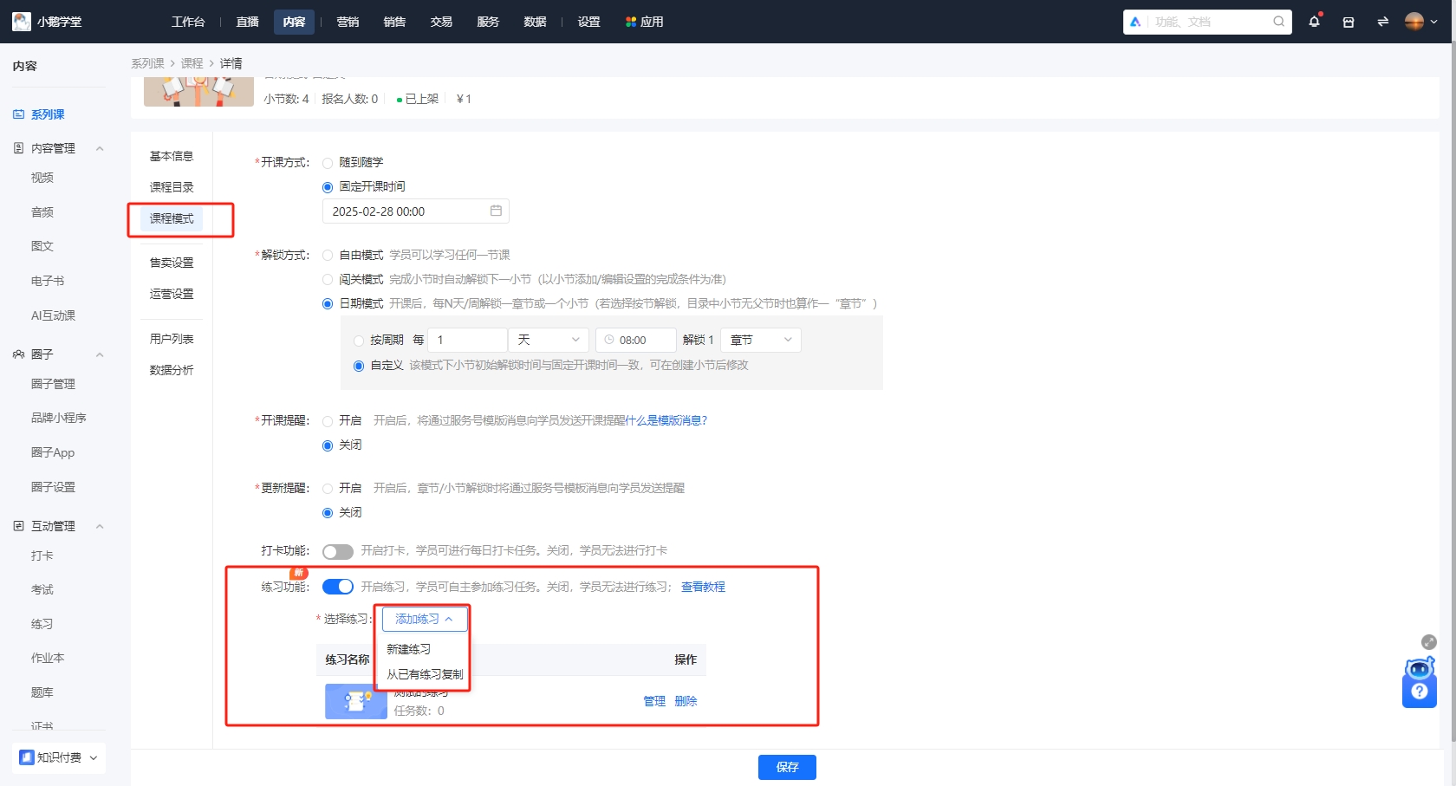Screen dimensions: 1456x786
Task: Open the 天 unit dropdown
Action: point(547,340)
